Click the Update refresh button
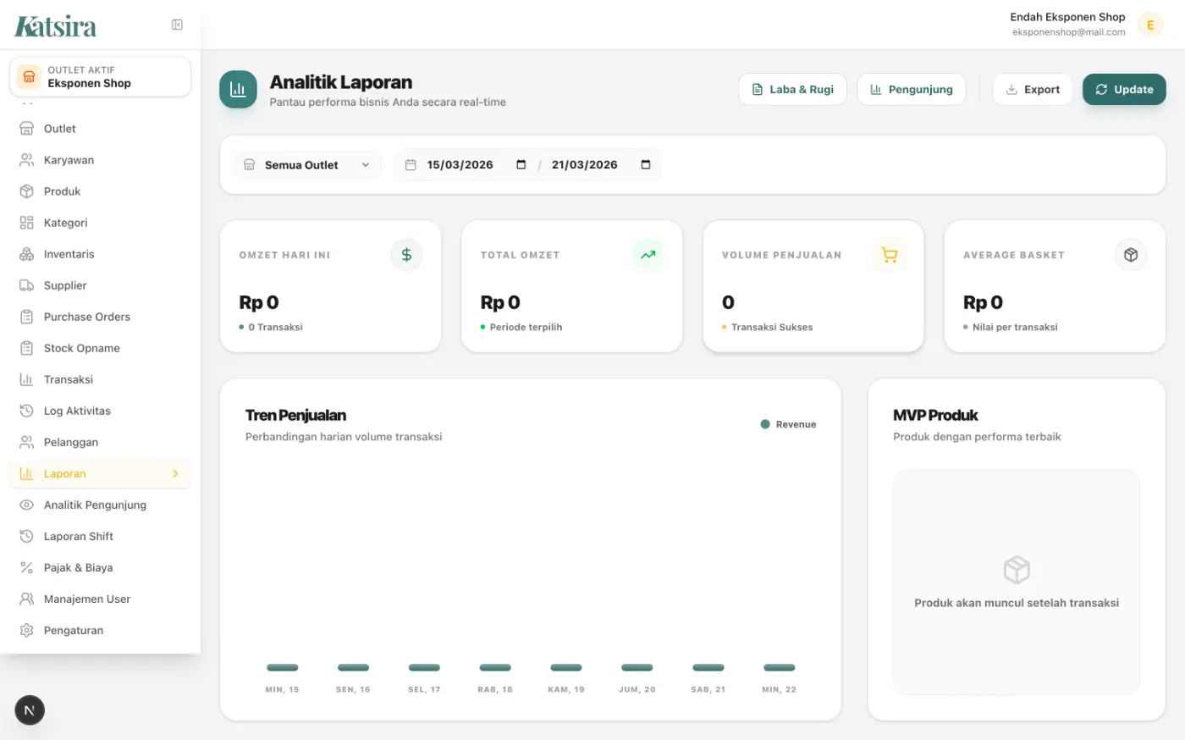This screenshot has width=1185, height=740. click(1124, 89)
